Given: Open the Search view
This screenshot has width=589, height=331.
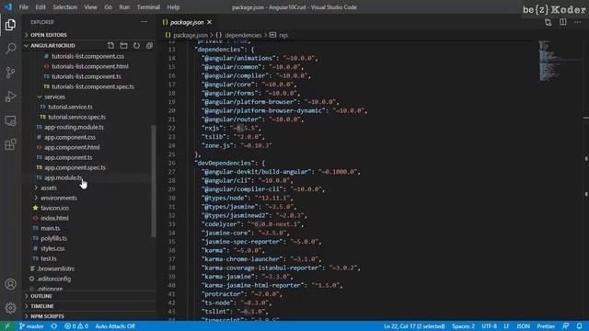Looking at the screenshot, I should pos(10,49).
